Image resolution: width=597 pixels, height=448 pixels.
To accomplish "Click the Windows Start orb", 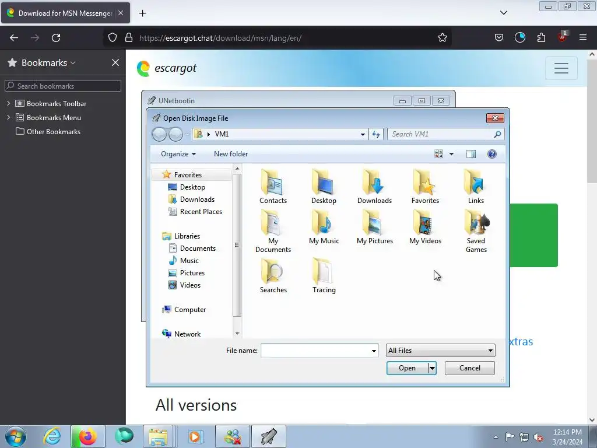I will point(16,436).
